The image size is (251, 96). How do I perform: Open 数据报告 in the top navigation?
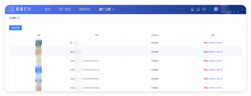[x=85, y=9]
